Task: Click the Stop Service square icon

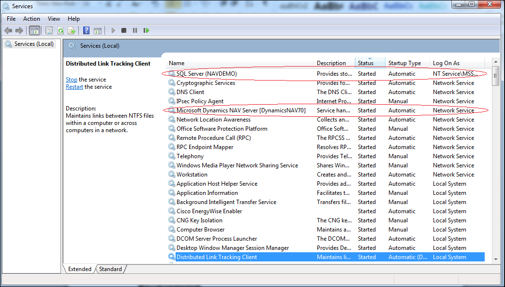Action: 124,30
